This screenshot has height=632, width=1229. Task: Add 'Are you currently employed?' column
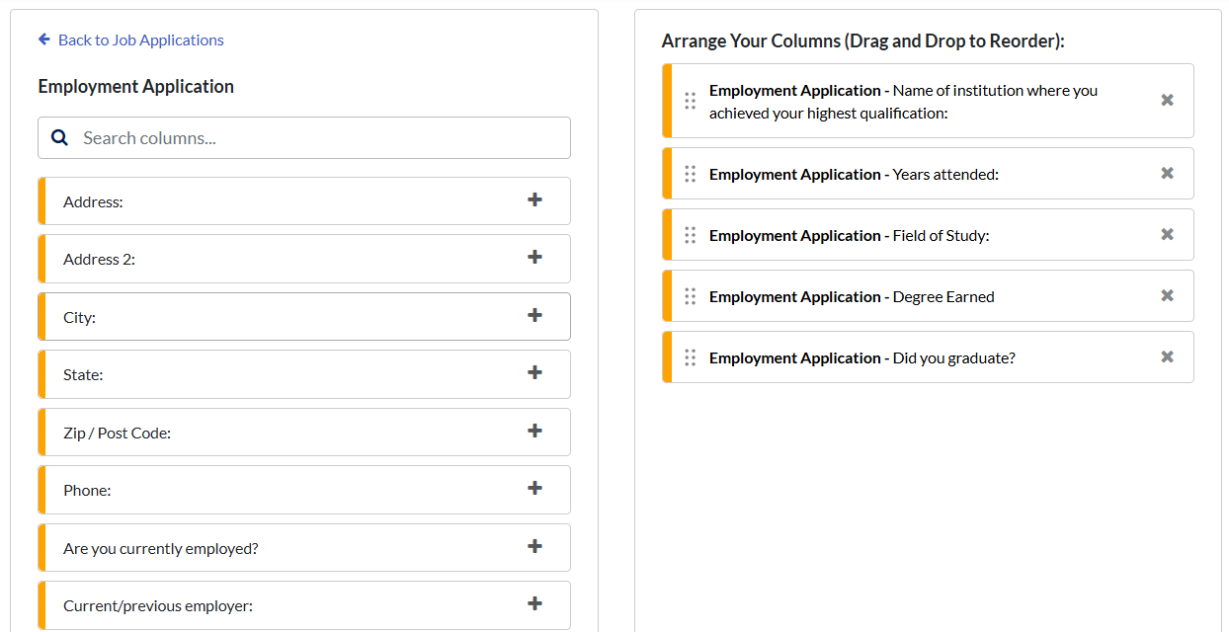coord(534,546)
